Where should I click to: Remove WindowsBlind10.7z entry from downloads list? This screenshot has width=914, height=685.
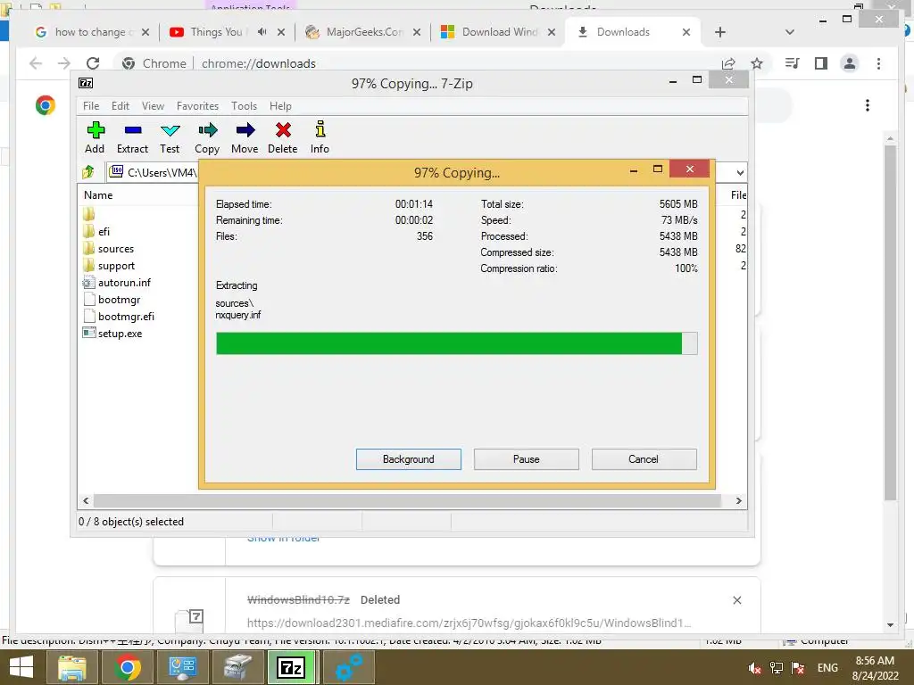pos(736,600)
